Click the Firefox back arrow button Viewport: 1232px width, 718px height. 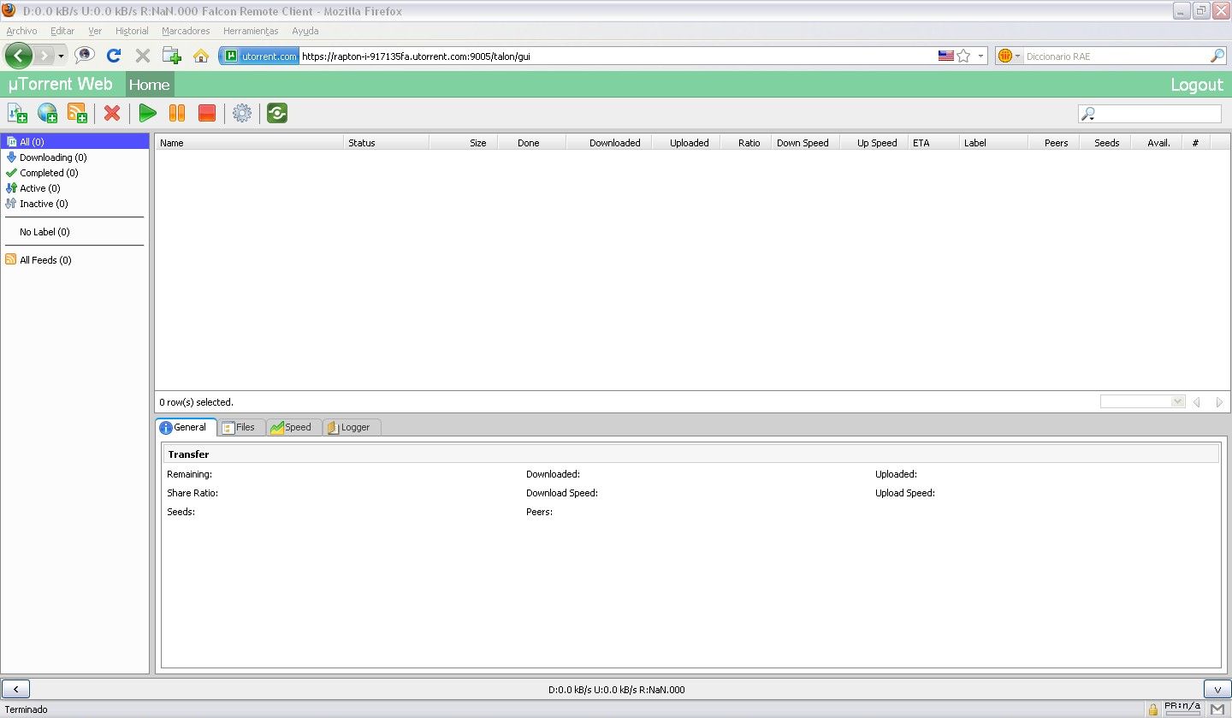[19, 56]
